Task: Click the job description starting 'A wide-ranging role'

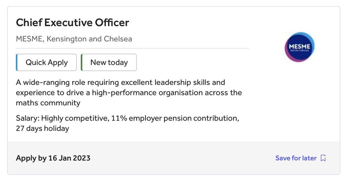Action: (120, 83)
